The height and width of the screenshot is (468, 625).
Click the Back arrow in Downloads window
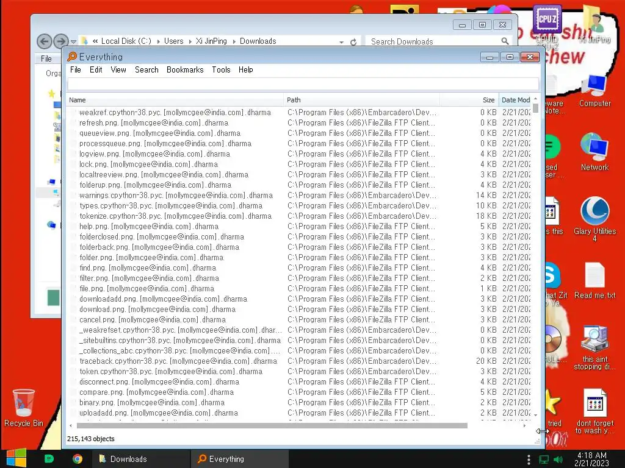[x=44, y=41]
